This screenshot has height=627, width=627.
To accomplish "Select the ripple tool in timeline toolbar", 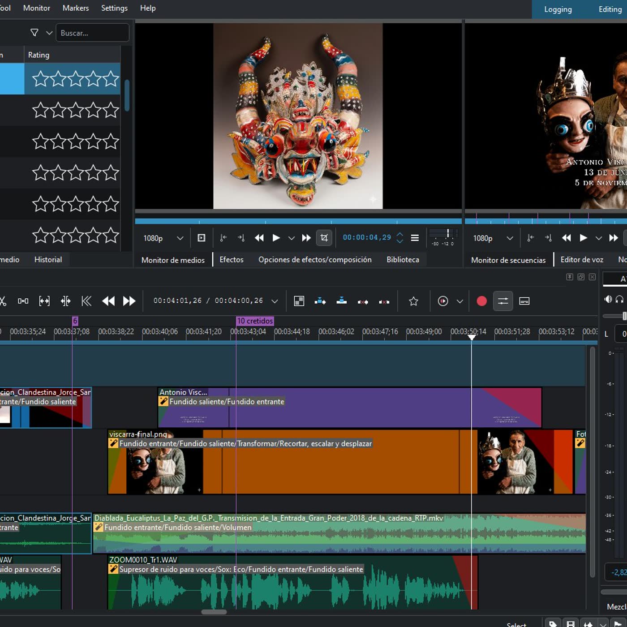I will tap(65, 301).
